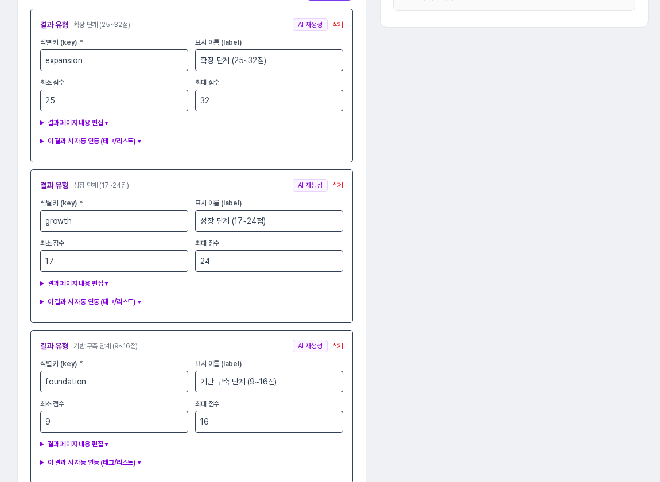
Task: Focus the key field containing expansion
Action: tap(114, 60)
